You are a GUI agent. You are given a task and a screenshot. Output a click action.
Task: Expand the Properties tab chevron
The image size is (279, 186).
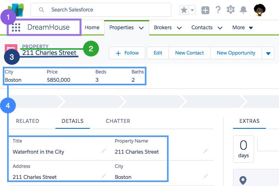[x=141, y=28]
